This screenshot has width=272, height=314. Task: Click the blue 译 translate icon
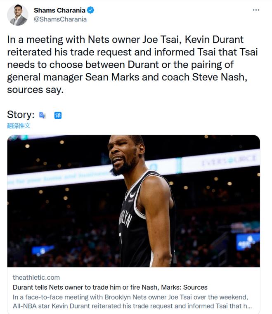click(x=58, y=115)
